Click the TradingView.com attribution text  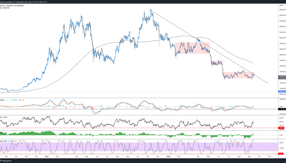pyautogui.click(x=22, y=2)
